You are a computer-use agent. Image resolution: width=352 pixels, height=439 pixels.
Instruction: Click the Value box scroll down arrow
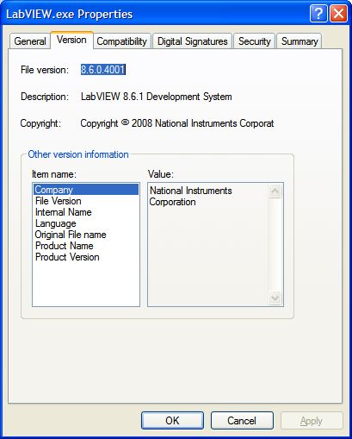(275, 298)
